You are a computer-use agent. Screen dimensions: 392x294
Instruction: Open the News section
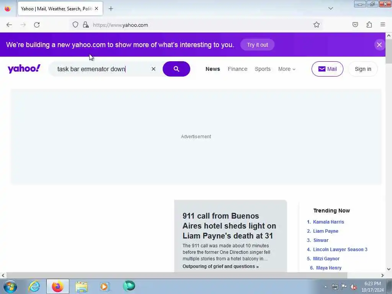click(213, 69)
